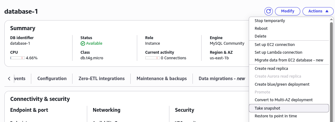The image size is (335, 122).
Task: Switch to Zero-ETL integrations tab
Action: coord(102,79)
